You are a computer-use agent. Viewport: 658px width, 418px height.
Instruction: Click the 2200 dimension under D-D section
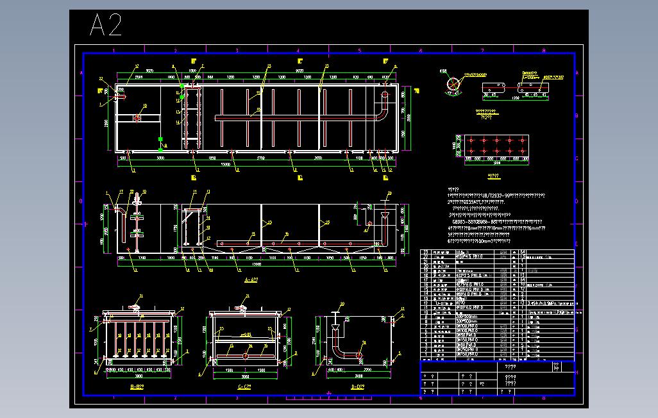[x=367, y=370]
